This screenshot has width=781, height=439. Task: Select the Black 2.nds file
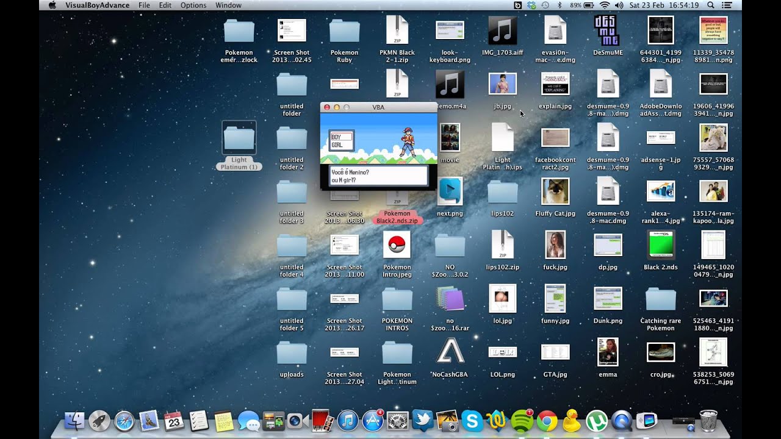pos(661,251)
